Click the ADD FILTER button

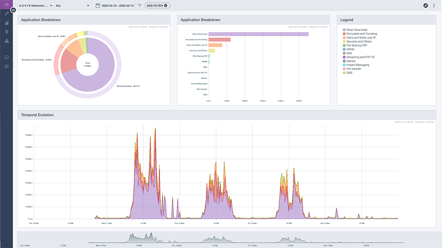pos(157,6)
